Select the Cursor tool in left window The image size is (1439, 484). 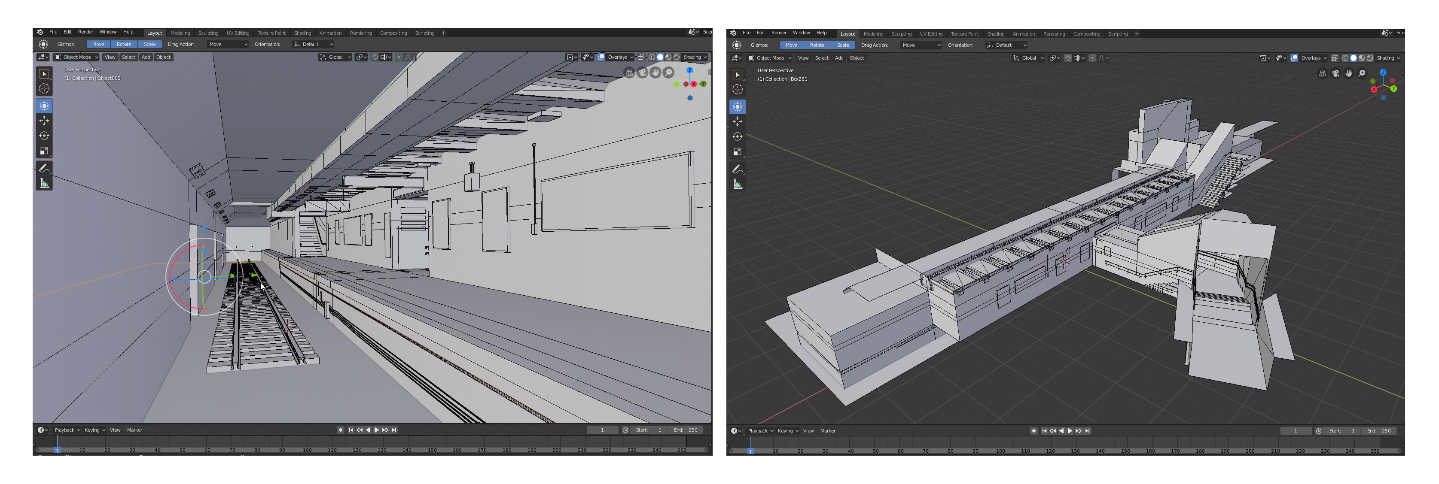click(44, 89)
